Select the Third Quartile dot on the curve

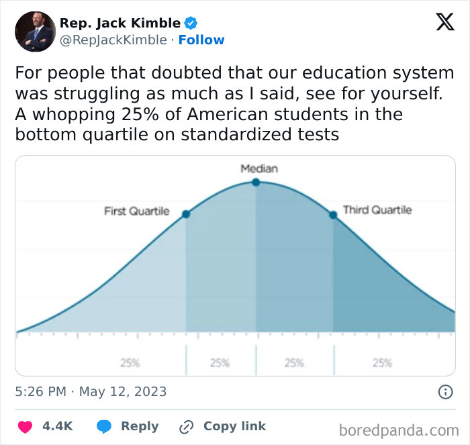click(332, 215)
